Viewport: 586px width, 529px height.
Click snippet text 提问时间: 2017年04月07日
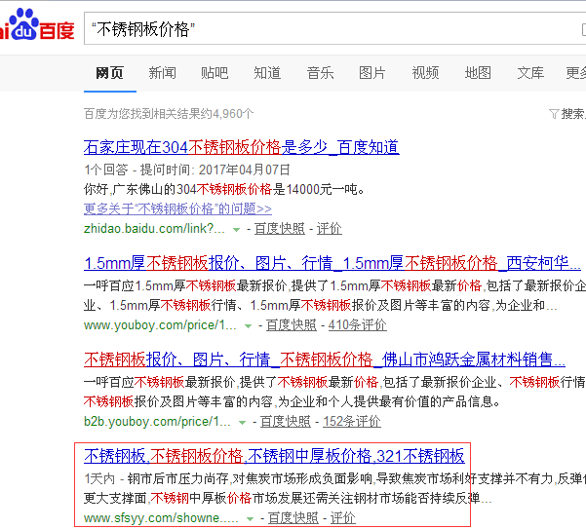[x=215, y=170]
